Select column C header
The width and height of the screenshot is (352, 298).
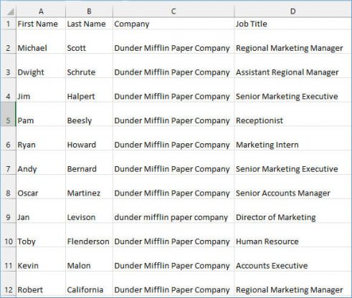173,11
